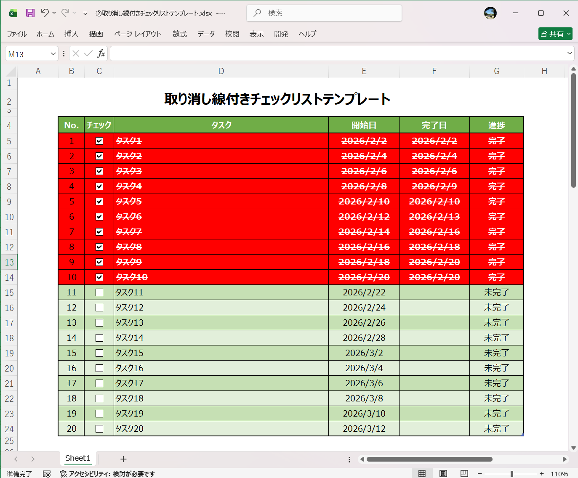Click the Save icon
Viewport: 578px width, 478px height.
click(x=30, y=13)
